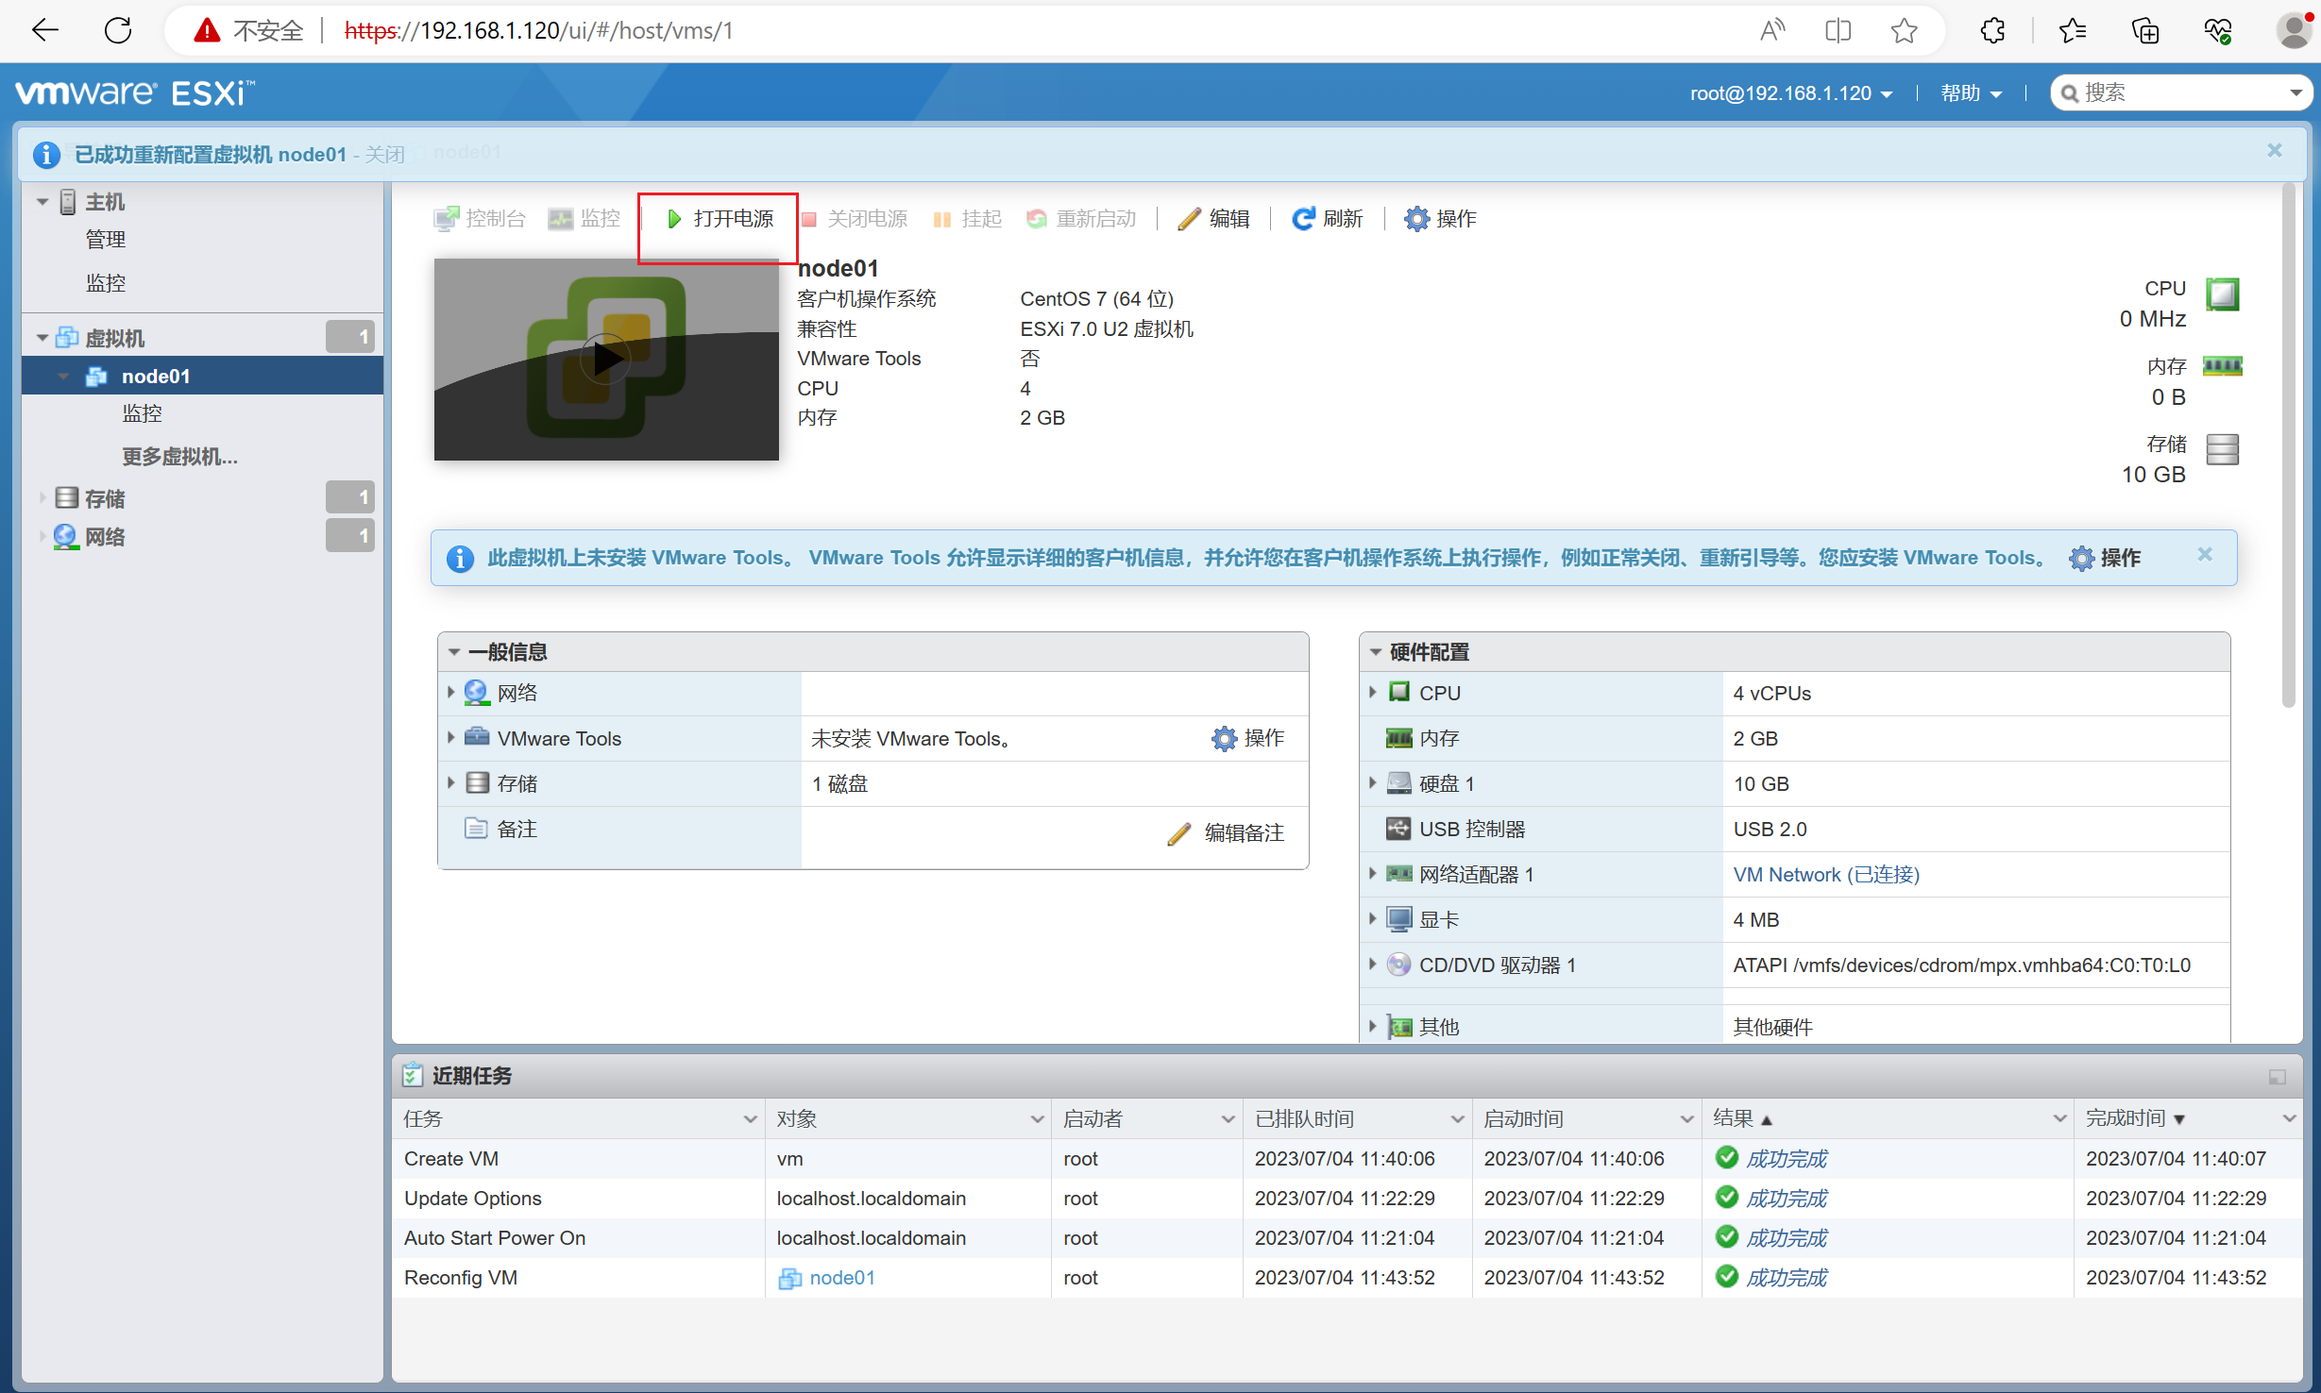2321x1393 pixels.
Task: Expand the Network (网络) row in general info
Action: point(451,693)
